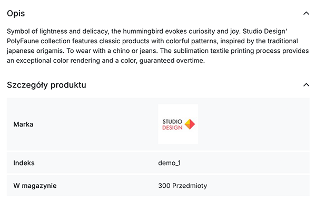Image resolution: width=316 pixels, height=211 pixels.
Task: Collapse the Szczegóły produktu chevron
Action: click(x=306, y=85)
